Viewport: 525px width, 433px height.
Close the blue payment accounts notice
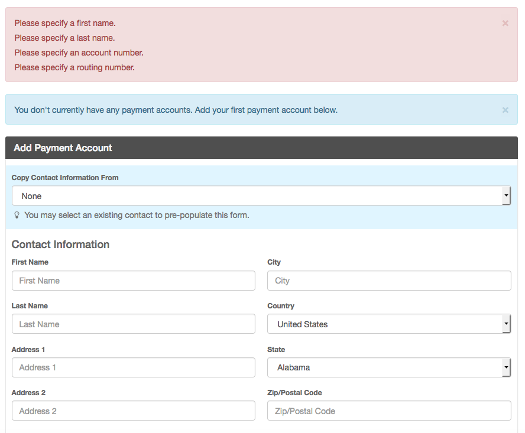(505, 110)
